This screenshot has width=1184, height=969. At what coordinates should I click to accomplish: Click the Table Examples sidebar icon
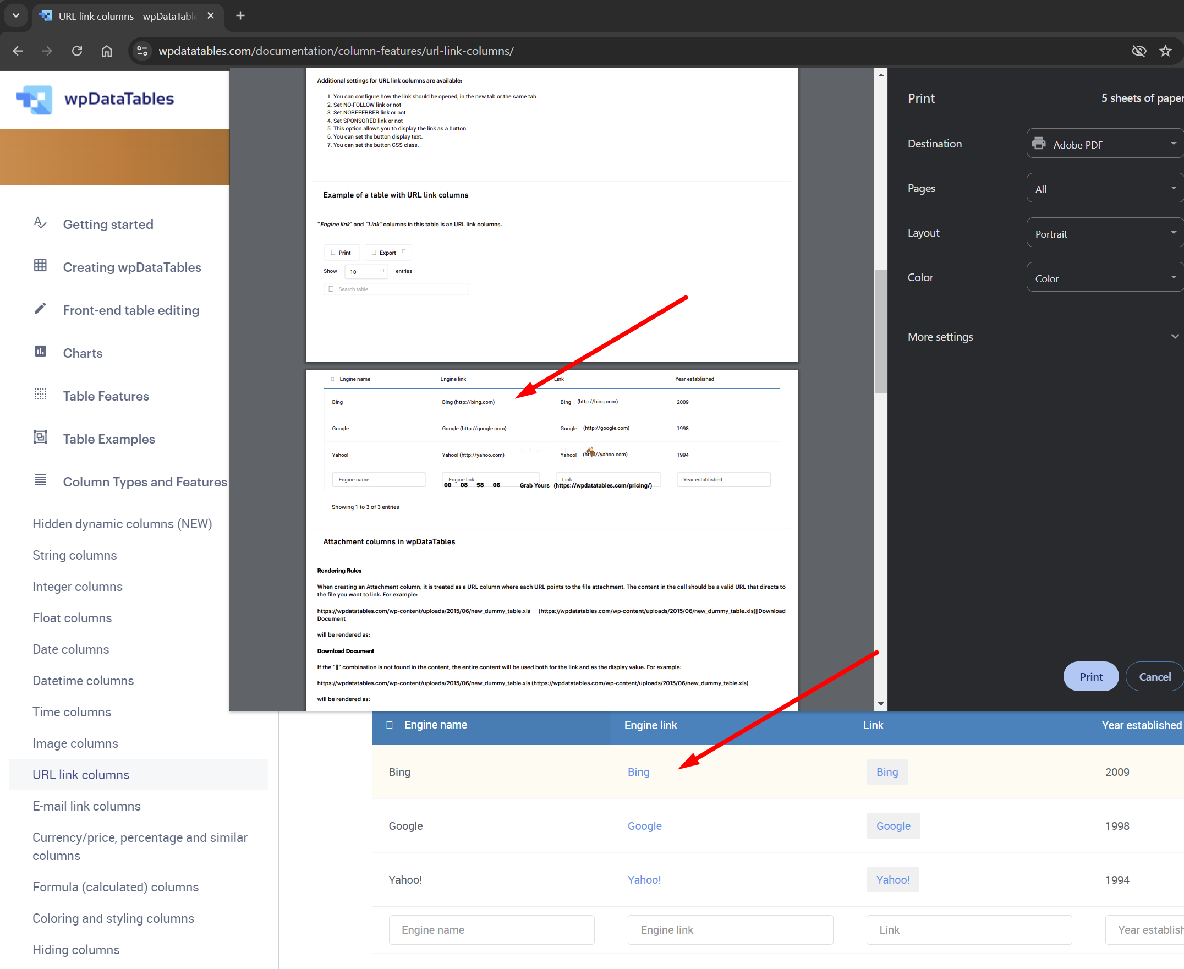(x=40, y=437)
